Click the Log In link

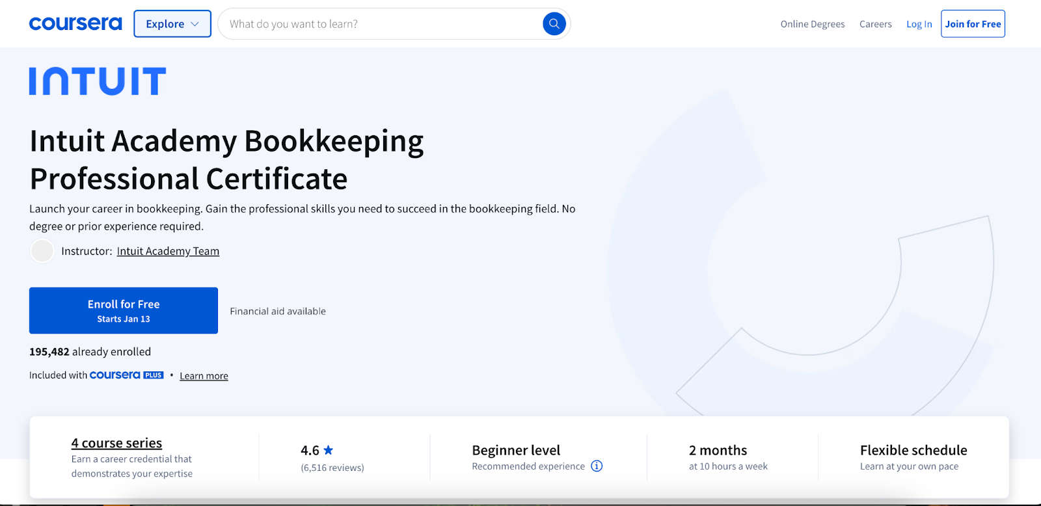click(x=919, y=24)
